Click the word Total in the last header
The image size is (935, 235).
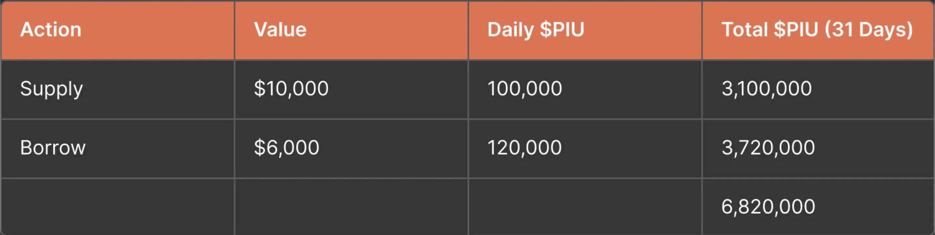pos(744,29)
